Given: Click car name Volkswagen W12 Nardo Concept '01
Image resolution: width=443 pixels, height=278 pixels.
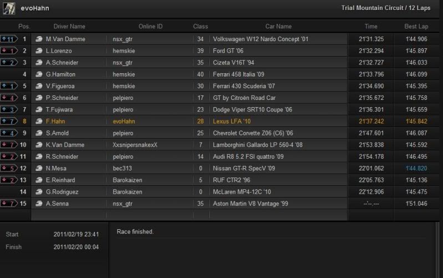Looking at the screenshot, I should pos(261,39).
